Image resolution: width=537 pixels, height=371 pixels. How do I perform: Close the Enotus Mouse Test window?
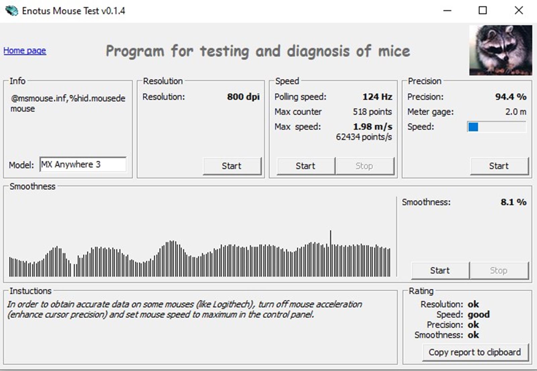519,11
